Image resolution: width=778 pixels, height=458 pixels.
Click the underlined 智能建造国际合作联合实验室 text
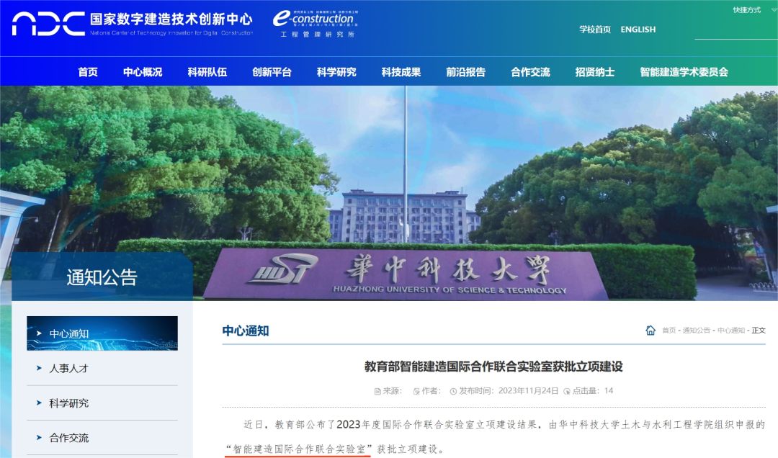(x=299, y=449)
